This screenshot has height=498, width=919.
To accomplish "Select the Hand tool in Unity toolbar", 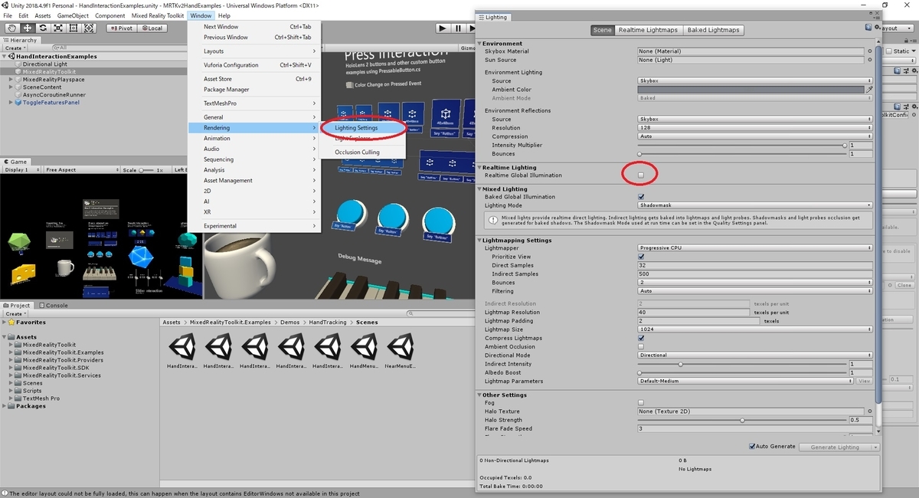I will click(11, 28).
